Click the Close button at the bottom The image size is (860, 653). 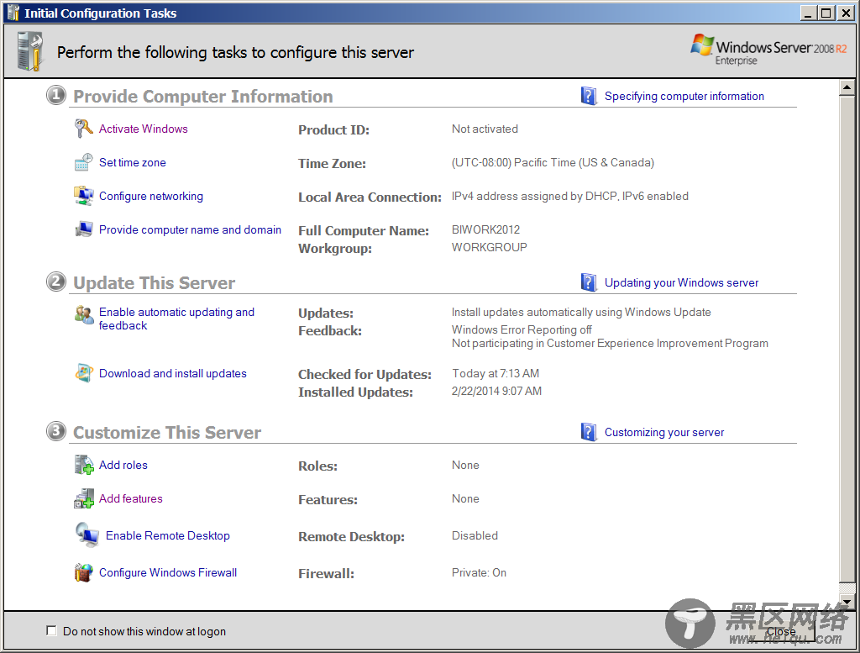pyautogui.click(x=780, y=631)
